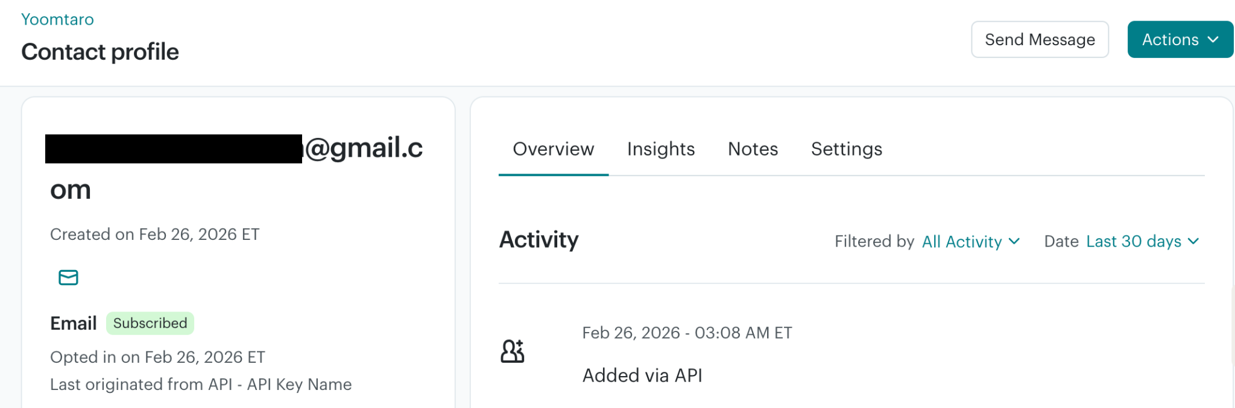Click the green Subscribed status badge

pyautogui.click(x=150, y=323)
